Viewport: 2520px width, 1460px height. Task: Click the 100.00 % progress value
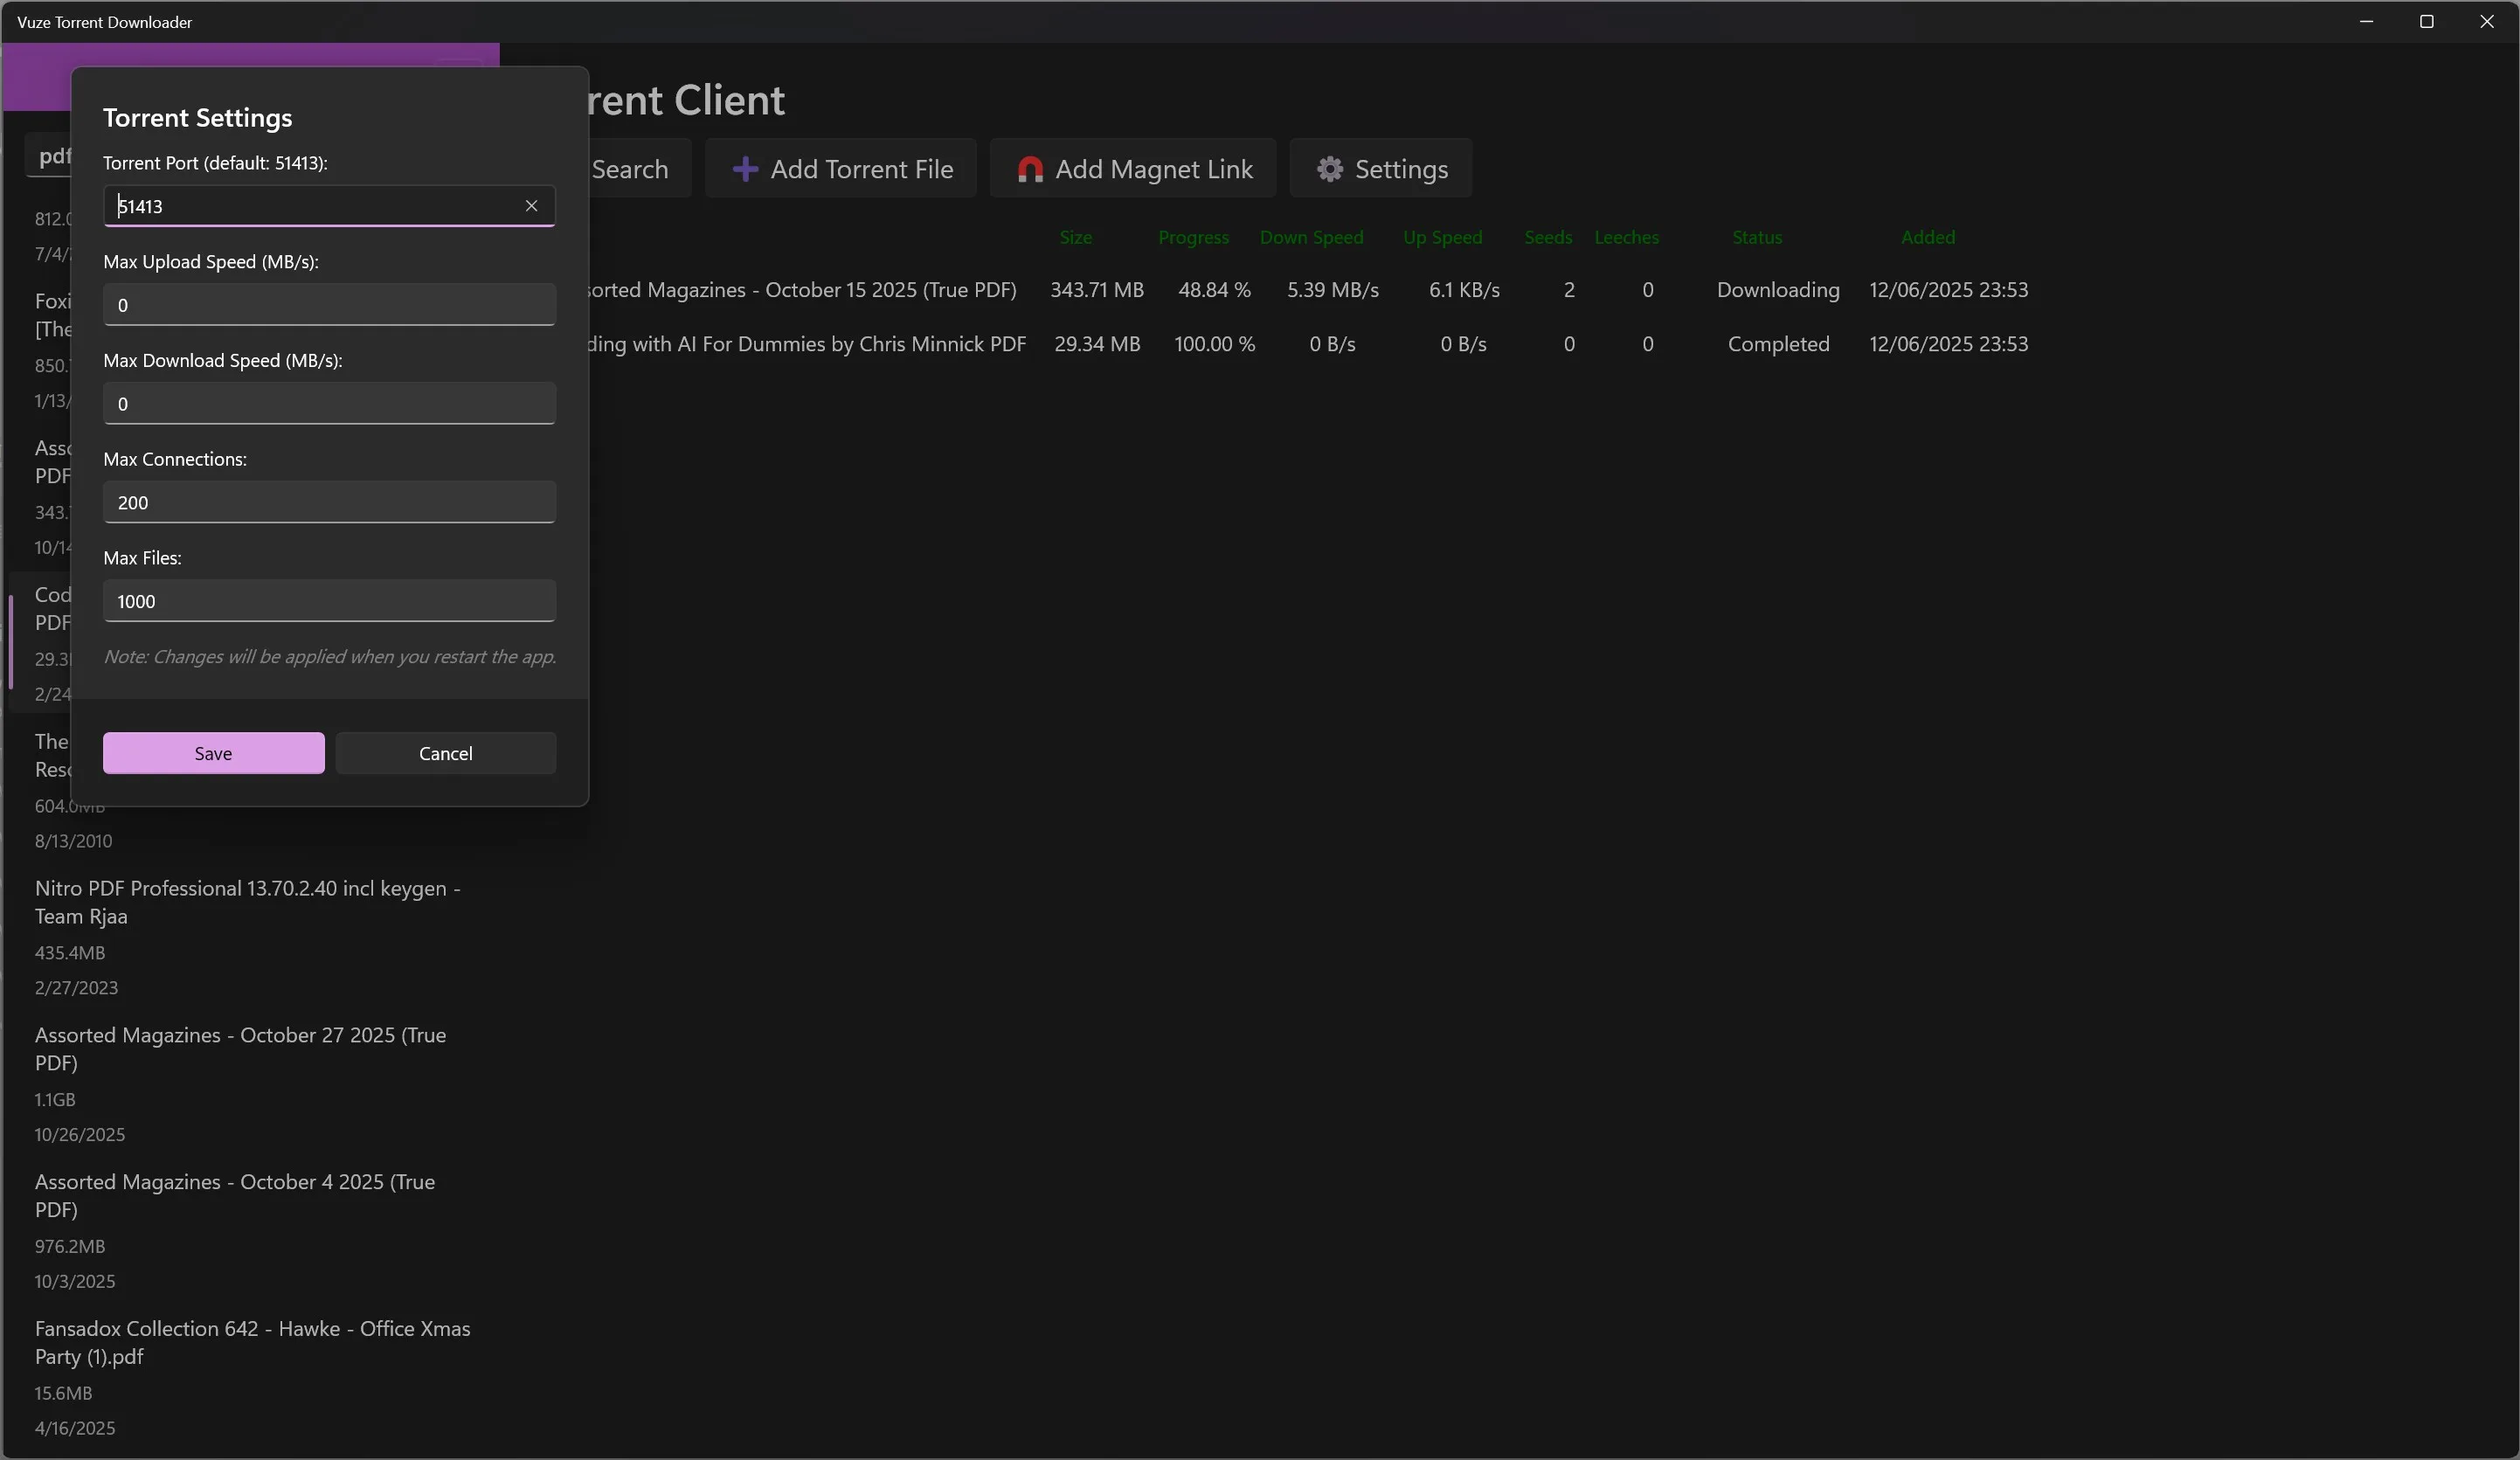[1214, 344]
